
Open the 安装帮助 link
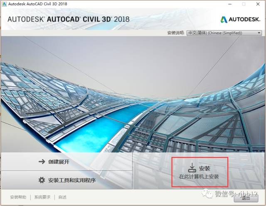tap(18, 197)
